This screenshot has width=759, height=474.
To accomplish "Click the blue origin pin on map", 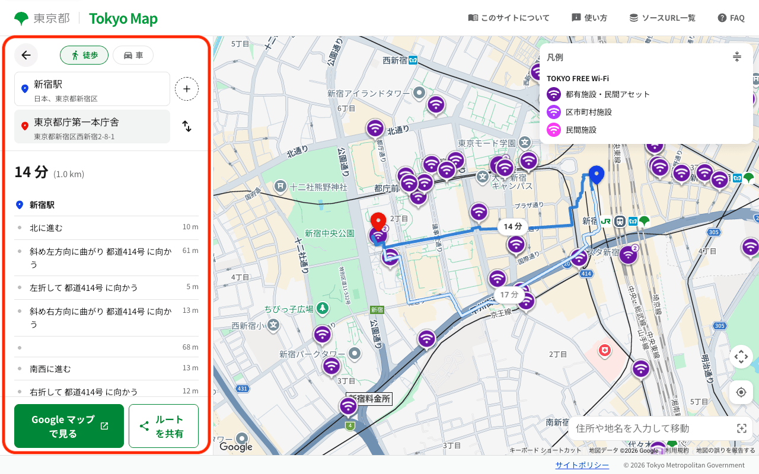I will [x=597, y=176].
